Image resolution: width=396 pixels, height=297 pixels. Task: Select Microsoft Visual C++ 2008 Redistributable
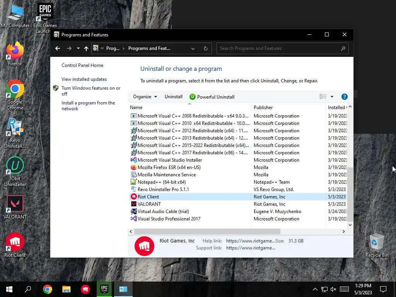238,116
